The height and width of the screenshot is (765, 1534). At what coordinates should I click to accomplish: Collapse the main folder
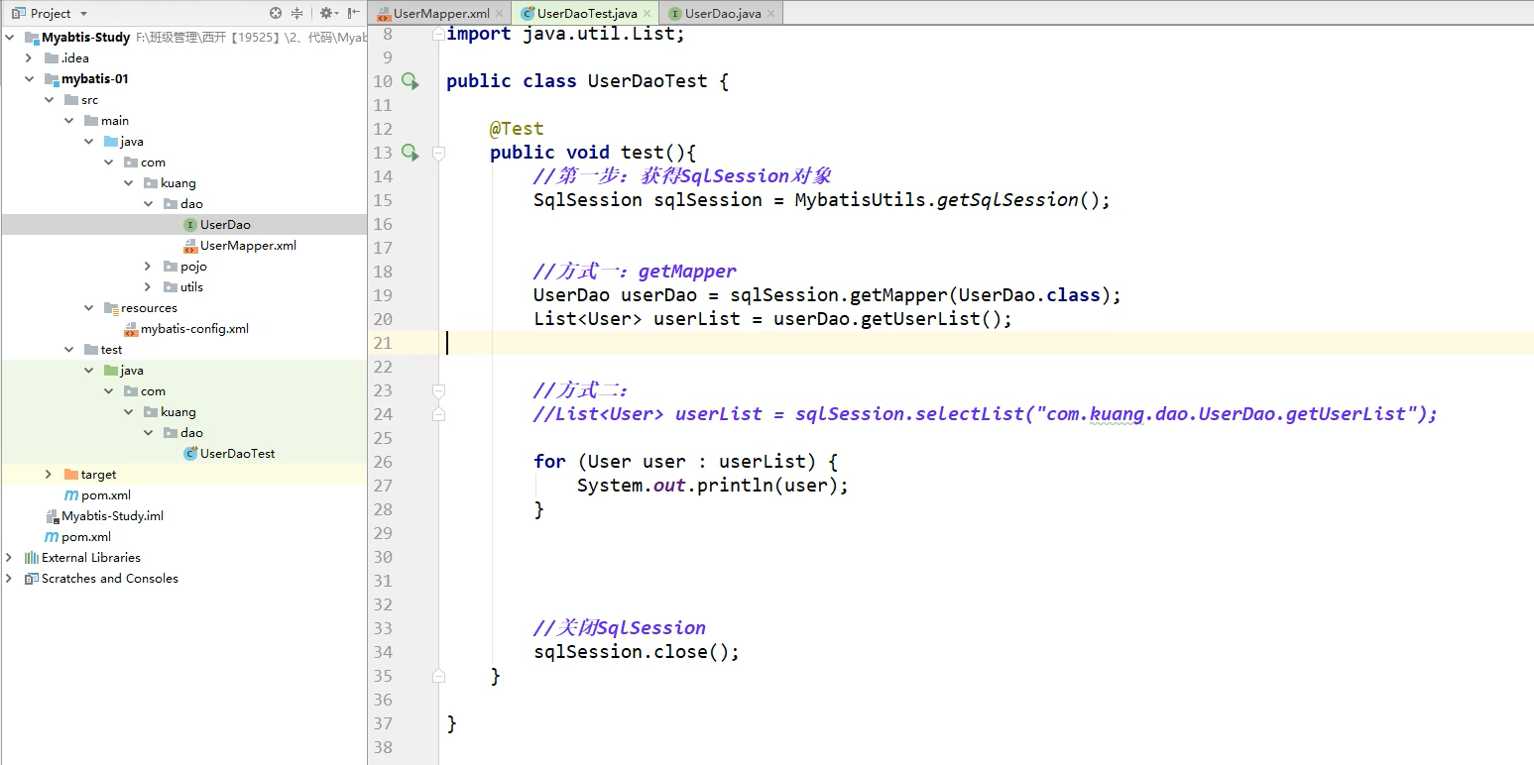(68, 121)
